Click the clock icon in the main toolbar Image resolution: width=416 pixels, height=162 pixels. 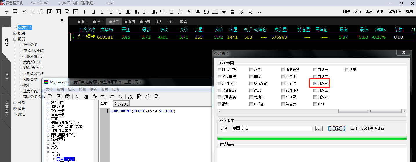(41, 12)
